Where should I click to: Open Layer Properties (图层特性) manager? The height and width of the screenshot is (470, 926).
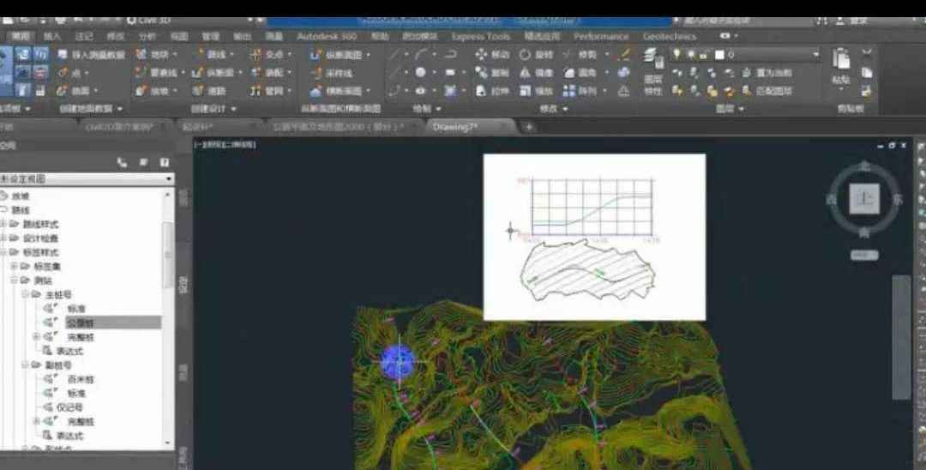[652, 72]
